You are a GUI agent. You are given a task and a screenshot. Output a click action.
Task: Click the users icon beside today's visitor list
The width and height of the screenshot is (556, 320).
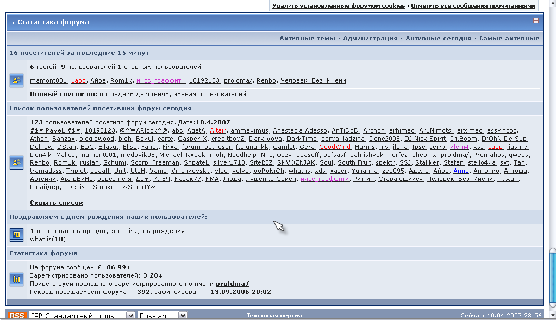[x=16, y=162]
